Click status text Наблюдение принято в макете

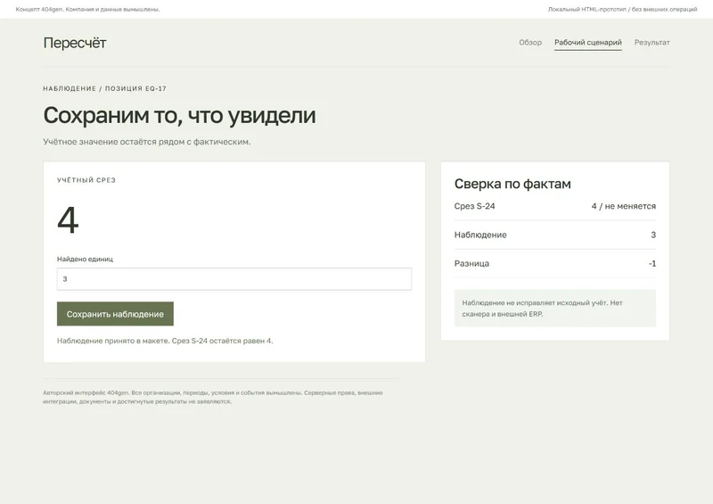click(165, 341)
